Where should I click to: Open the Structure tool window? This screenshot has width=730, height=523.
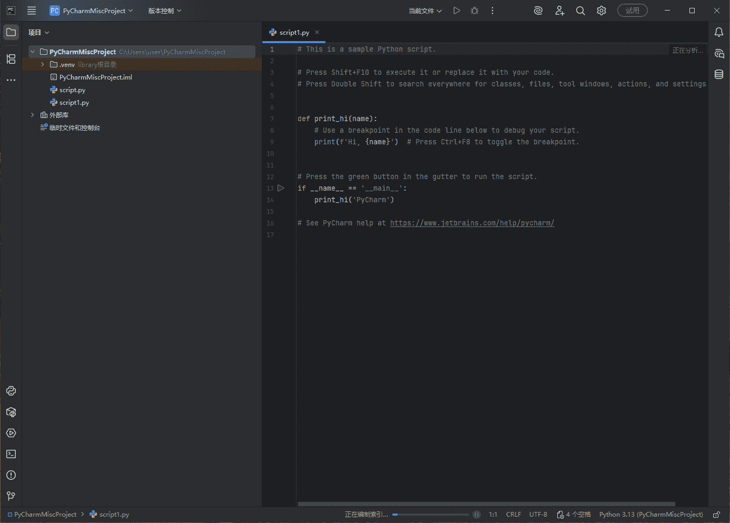(x=11, y=59)
